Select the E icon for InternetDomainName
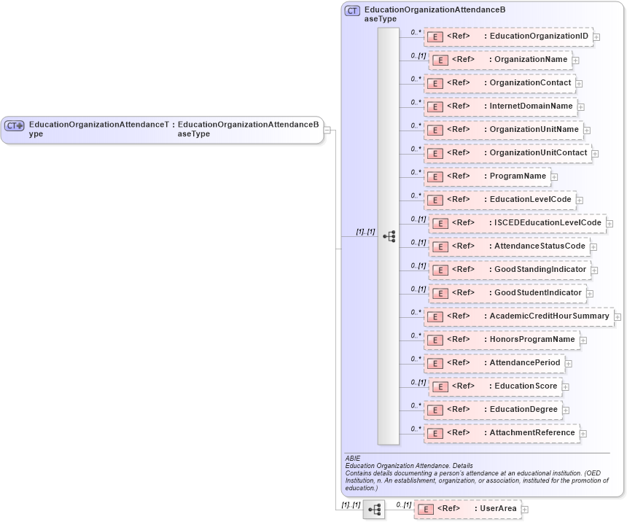627x522 pixels. (435, 106)
